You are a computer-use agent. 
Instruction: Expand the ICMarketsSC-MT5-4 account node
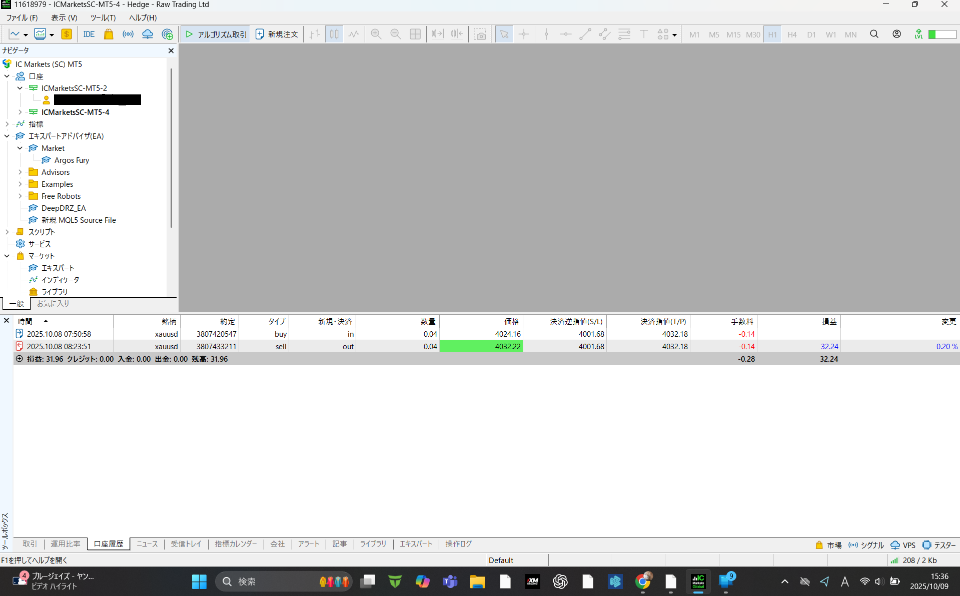(x=20, y=112)
